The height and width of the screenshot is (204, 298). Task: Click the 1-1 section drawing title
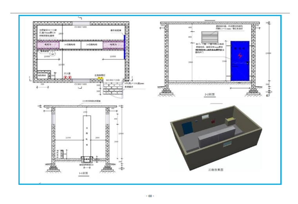tap(83, 173)
